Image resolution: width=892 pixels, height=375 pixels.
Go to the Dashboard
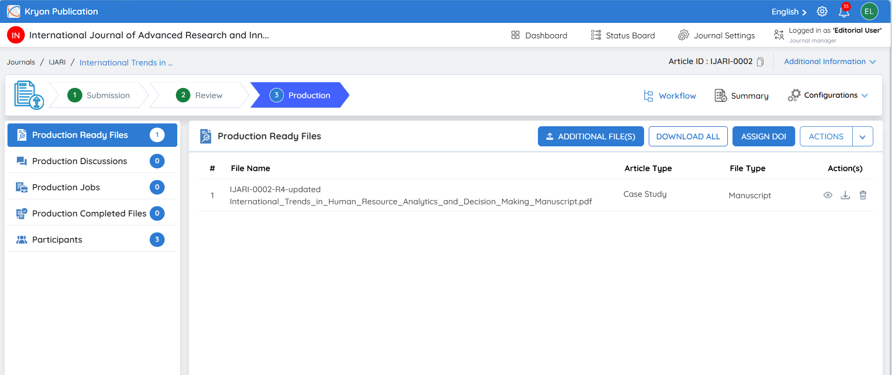tap(539, 36)
